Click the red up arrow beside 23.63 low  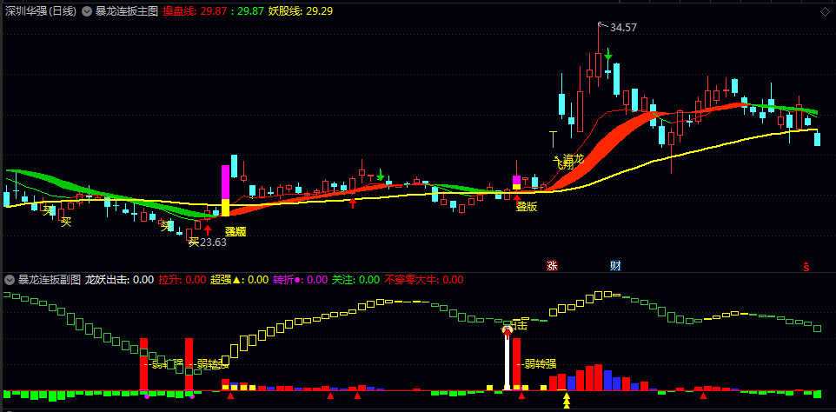208,230
